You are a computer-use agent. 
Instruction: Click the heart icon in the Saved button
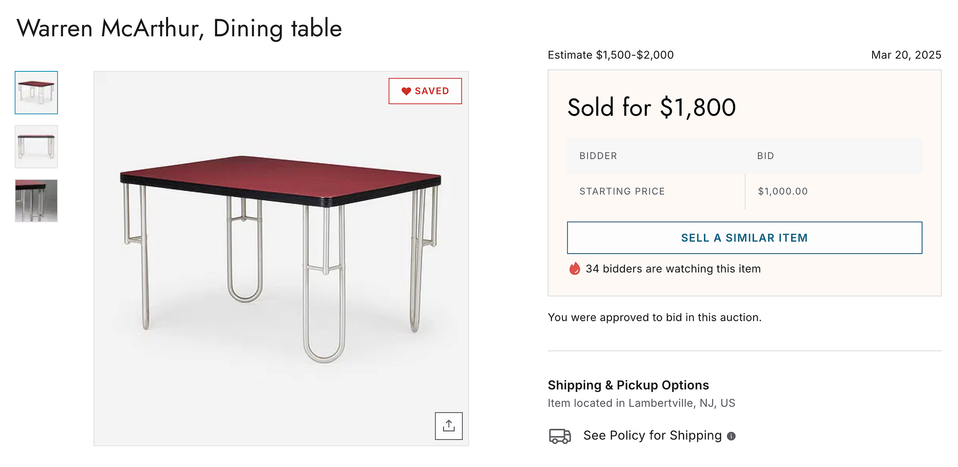click(406, 91)
